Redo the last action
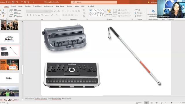The height and width of the screenshot is (104, 185). pyautogui.click(x=21, y=2)
